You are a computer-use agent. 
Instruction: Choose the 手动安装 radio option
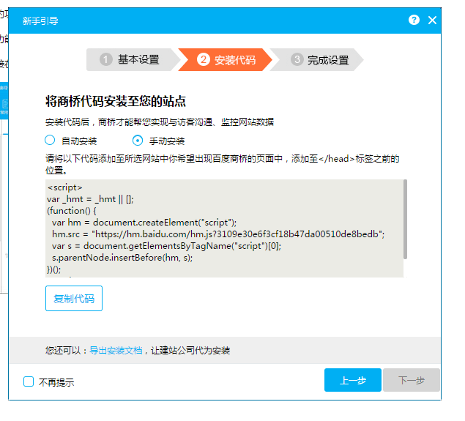pyautogui.click(x=137, y=141)
